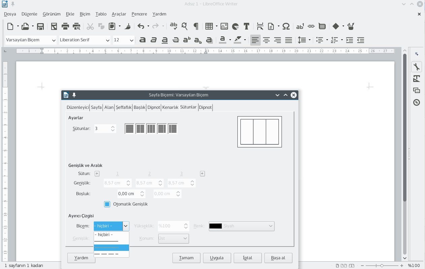Insert special character Omega icon

coord(286,27)
